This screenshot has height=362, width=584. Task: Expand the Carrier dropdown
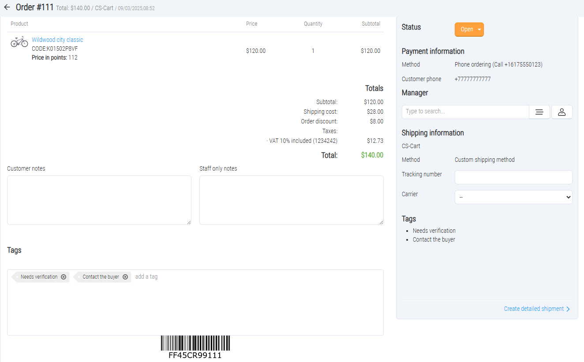(513, 197)
